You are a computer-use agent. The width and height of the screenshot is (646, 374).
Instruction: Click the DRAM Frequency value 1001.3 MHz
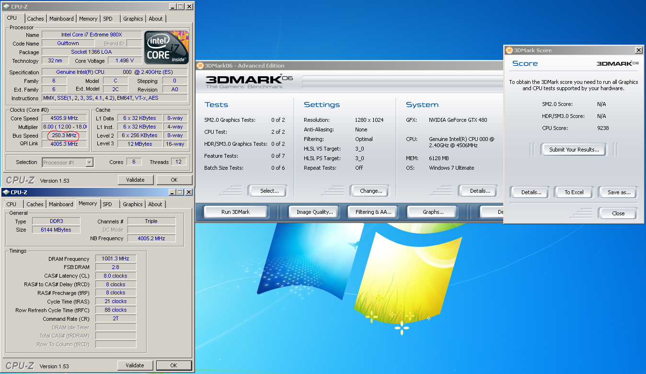115,258
